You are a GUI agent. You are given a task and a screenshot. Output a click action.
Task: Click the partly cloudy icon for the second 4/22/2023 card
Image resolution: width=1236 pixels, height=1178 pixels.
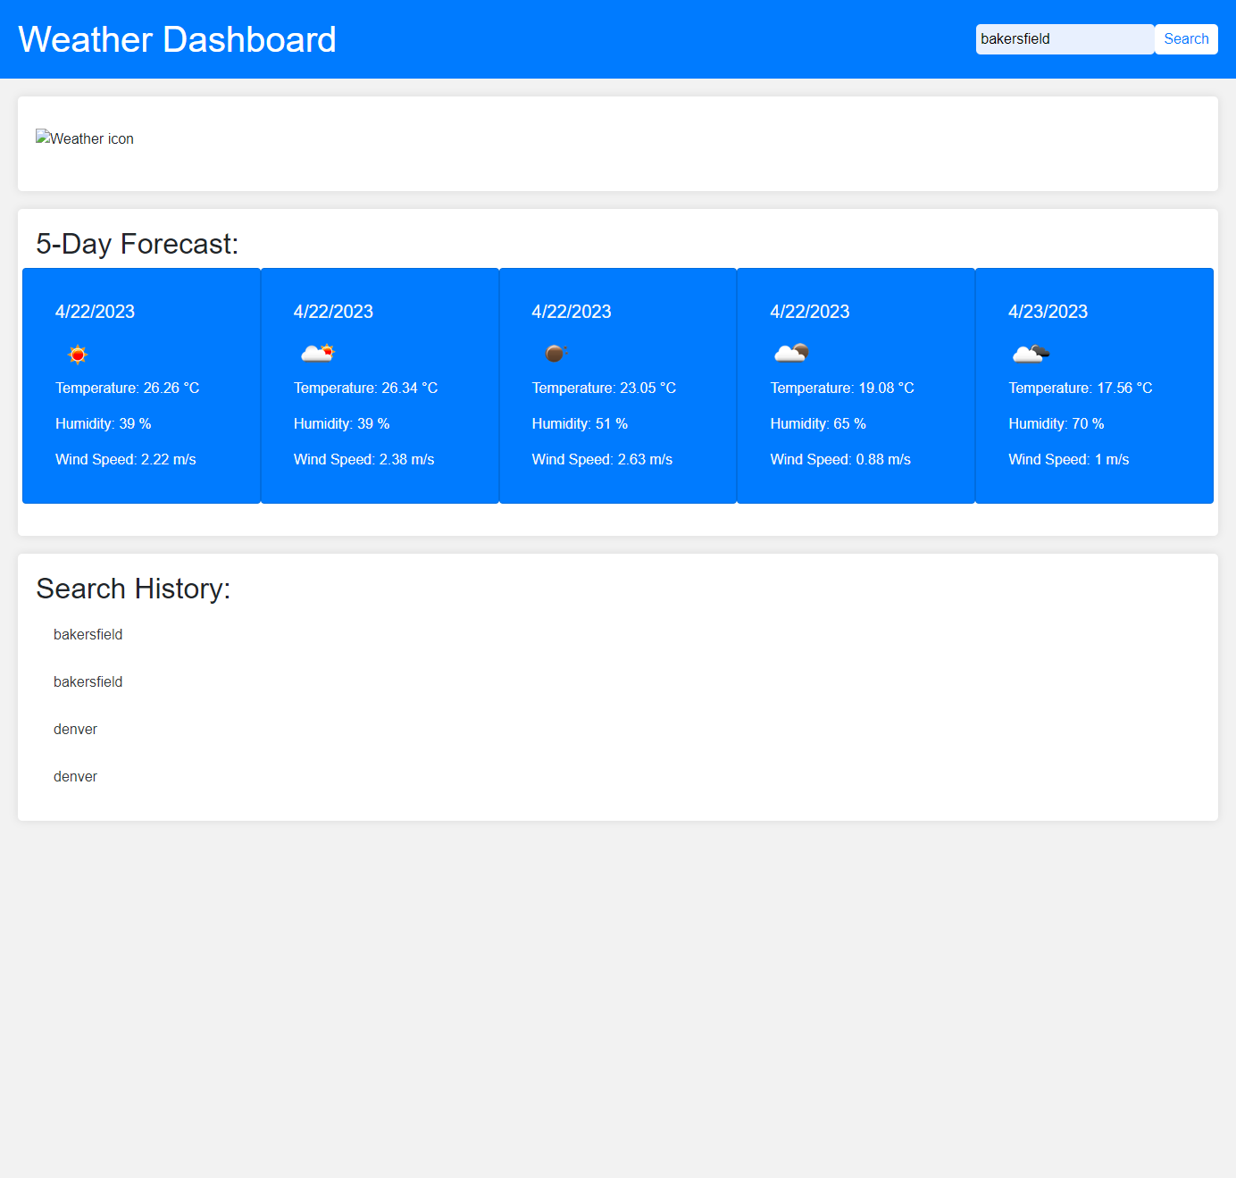[318, 353]
